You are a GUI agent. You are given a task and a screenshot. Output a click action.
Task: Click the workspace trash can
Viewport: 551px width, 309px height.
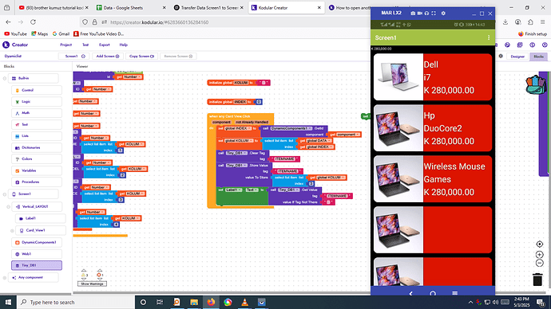[x=537, y=280]
